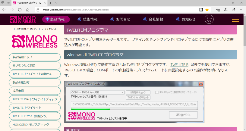Open 採用事例 sidebar link

click(35, 91)
